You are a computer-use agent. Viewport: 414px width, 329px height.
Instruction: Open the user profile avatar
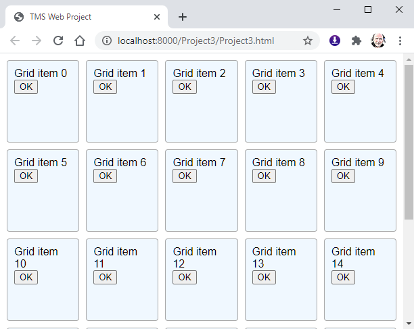click(x=378, y=41)
